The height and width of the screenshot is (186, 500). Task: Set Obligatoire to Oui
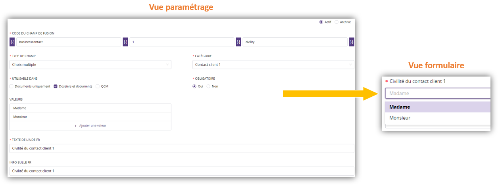[x=194, y=86]
